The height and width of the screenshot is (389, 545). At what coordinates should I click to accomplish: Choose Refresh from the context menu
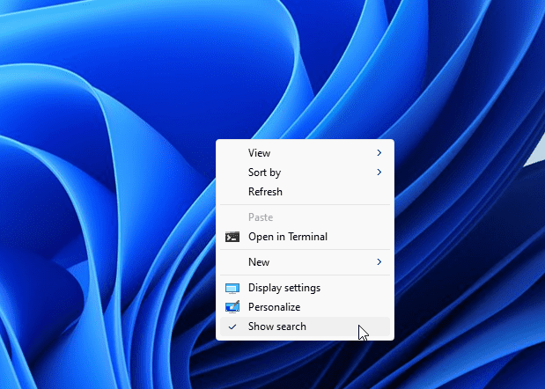click(265, 192)
